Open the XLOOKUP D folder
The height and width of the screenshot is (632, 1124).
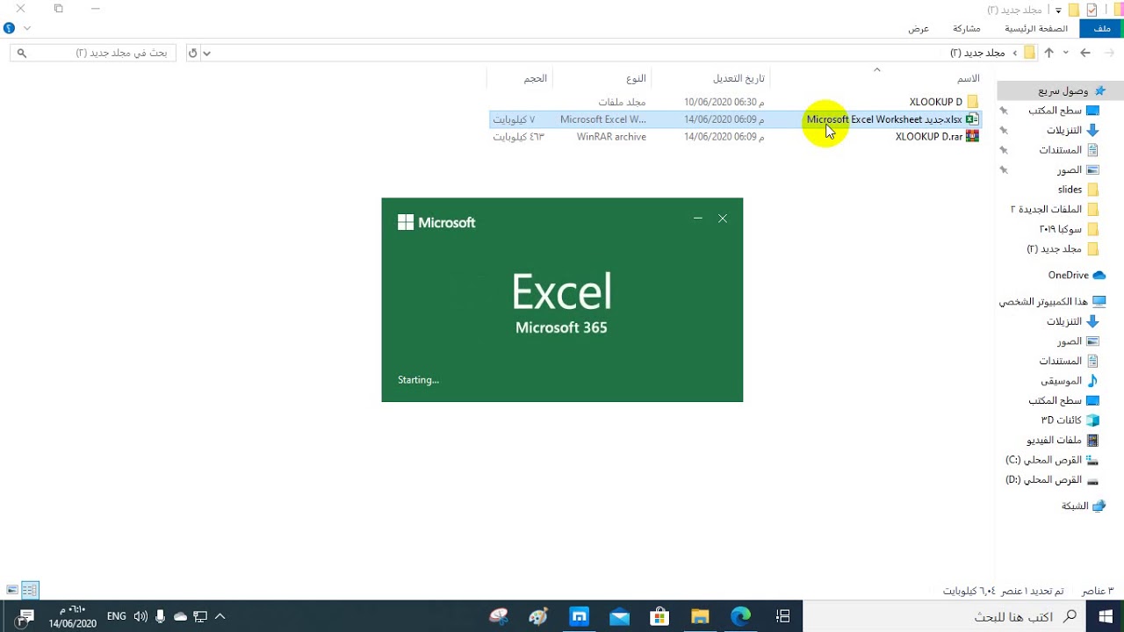[936, 102]
